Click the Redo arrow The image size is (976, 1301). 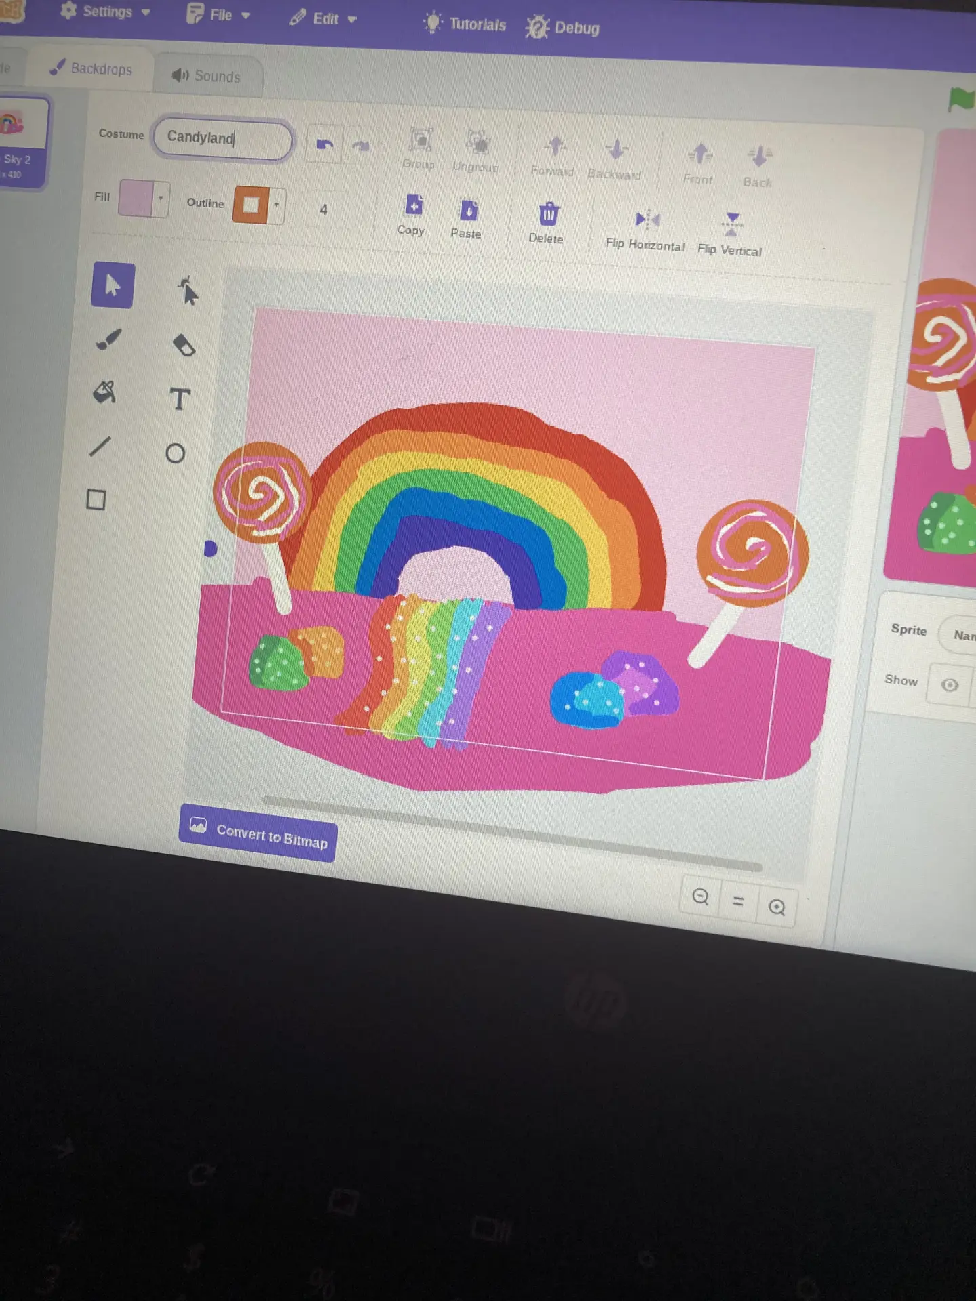click(361, 146)
